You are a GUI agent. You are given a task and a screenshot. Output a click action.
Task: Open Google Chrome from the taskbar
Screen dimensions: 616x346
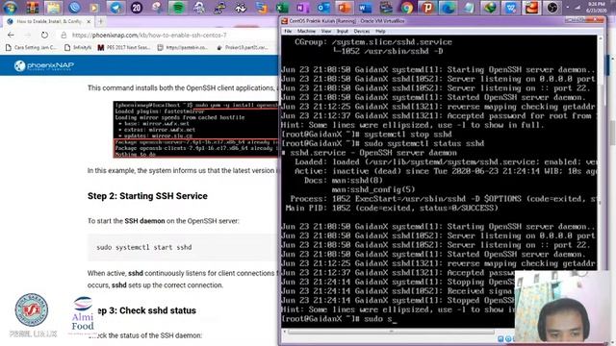(406, 8)
